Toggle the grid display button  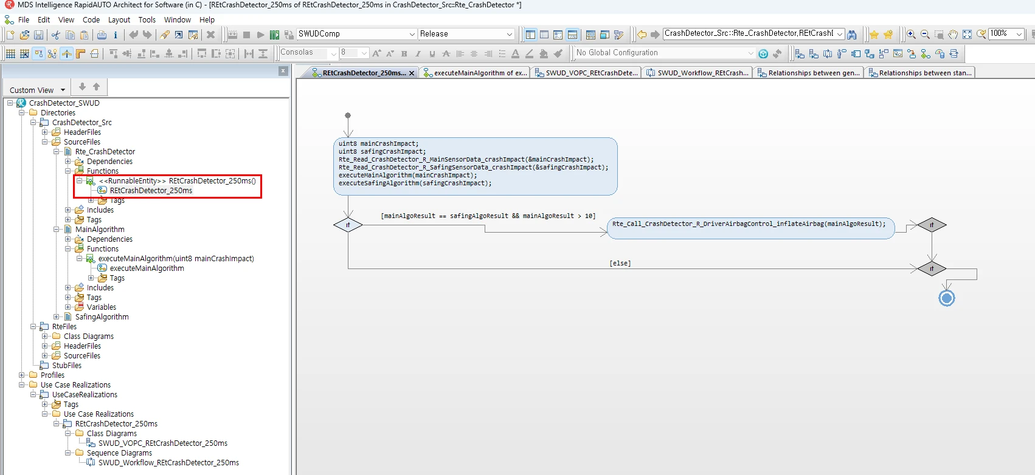tap(10, 54)
